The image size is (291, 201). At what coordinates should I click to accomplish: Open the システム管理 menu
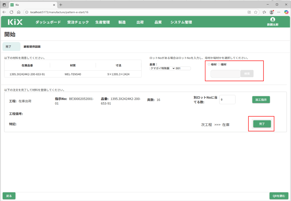tap(181, 22)
